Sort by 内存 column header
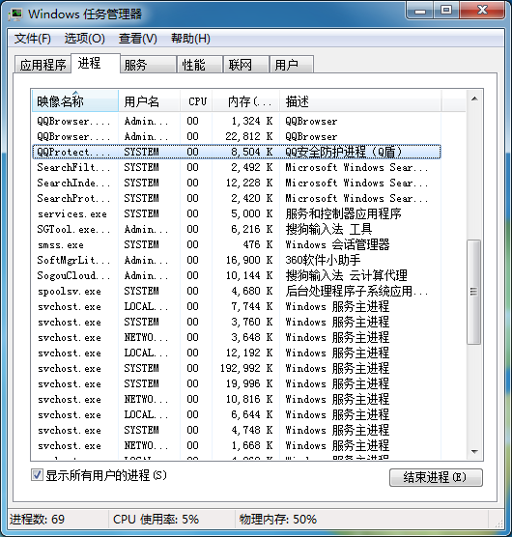Viewport: 512px width, 537px height. coord(246,101)
